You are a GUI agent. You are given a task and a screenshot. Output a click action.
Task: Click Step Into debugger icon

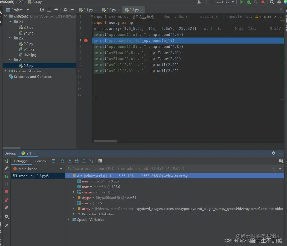pos(70,161)
